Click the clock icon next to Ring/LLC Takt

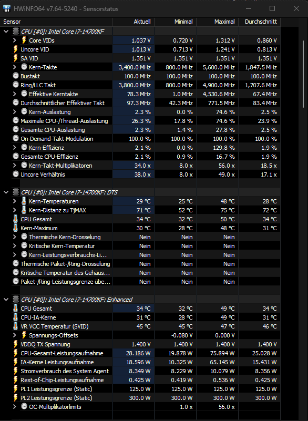pyautogui.click(x=16, y=85)
